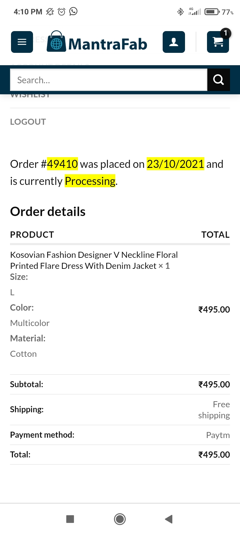Screen dimensions: 240x535
Task: Tap the MantraFab logo
Action: pyautogui.click(x=97, y=42)
